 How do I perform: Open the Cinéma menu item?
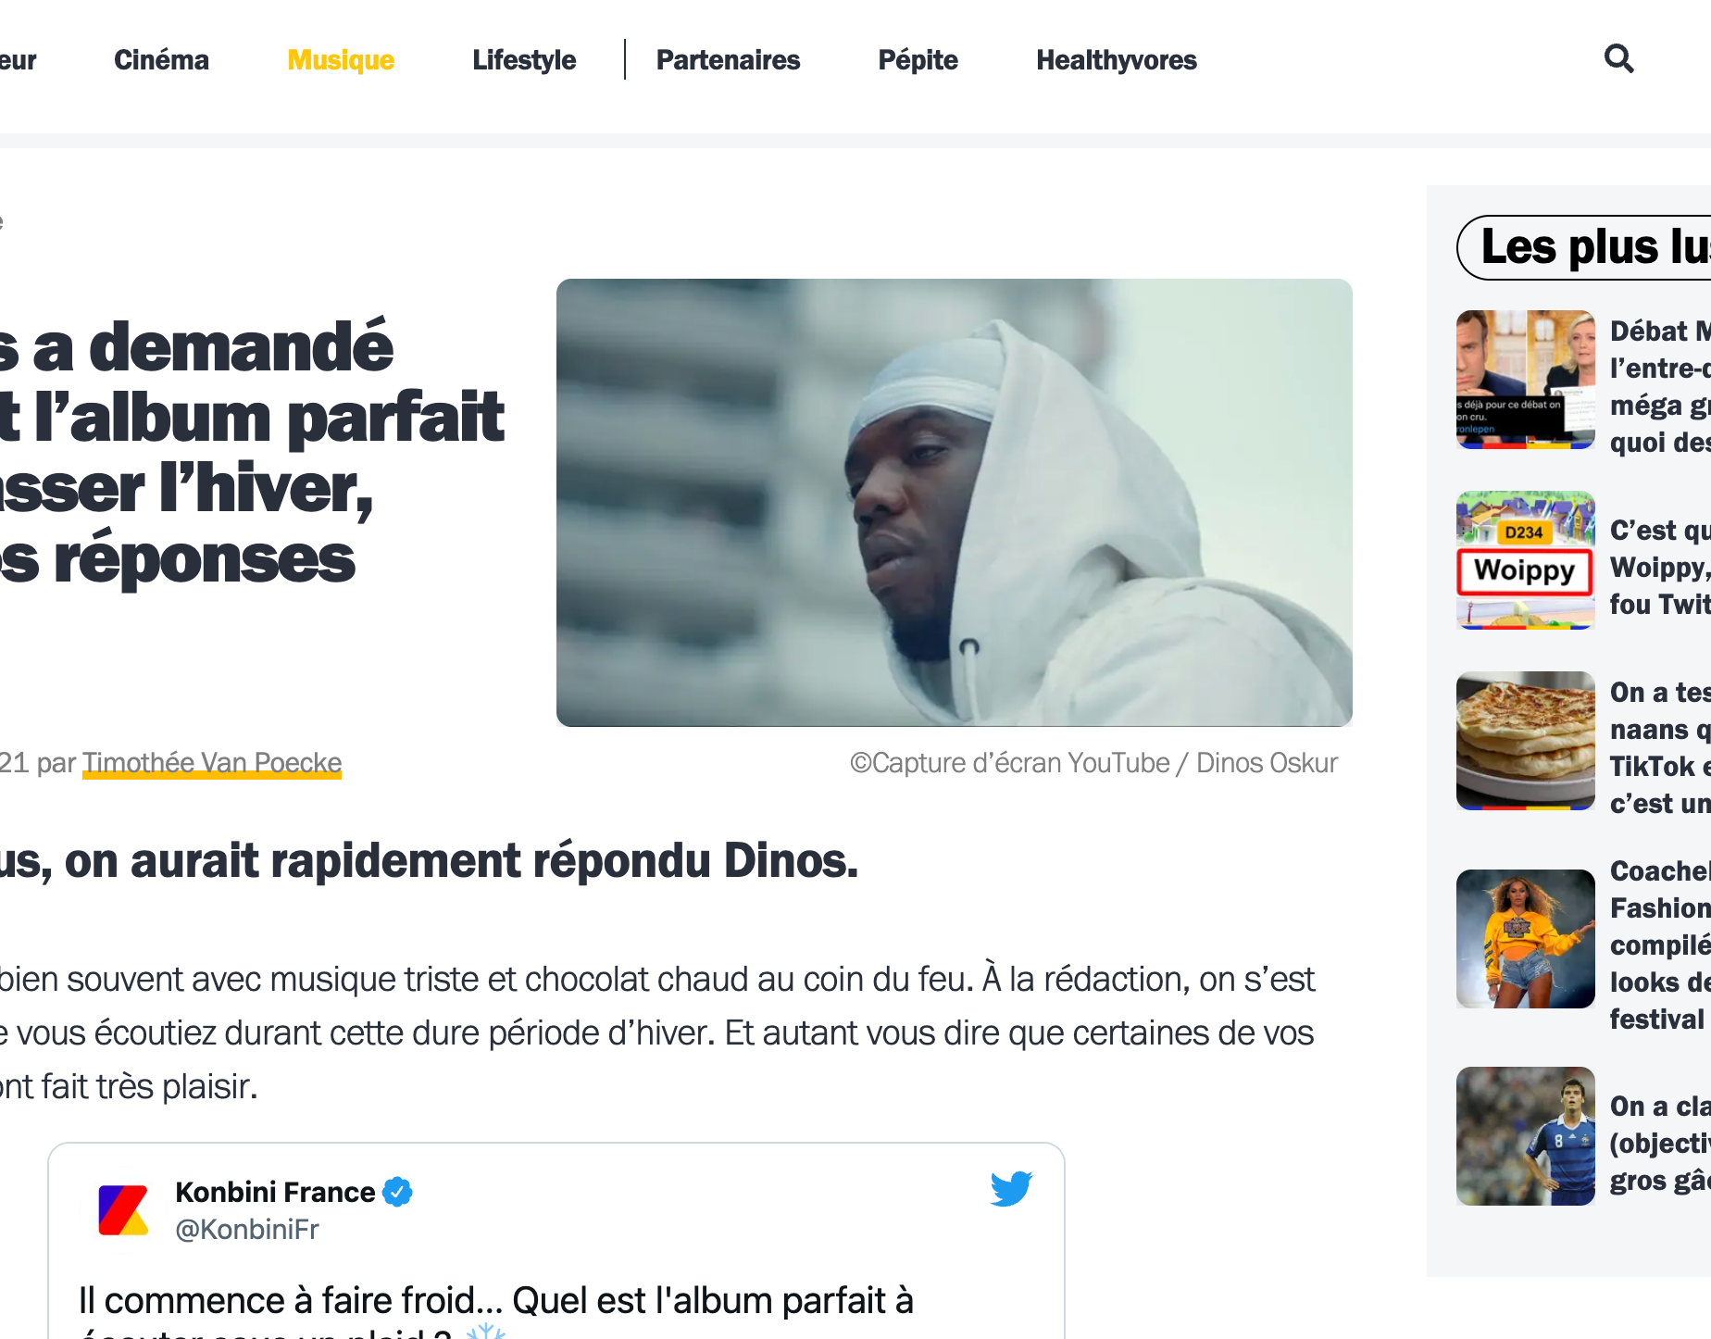pyautogui.click(x=161, y=60)
